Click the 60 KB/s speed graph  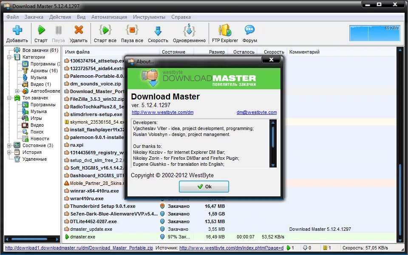[374, 33]
